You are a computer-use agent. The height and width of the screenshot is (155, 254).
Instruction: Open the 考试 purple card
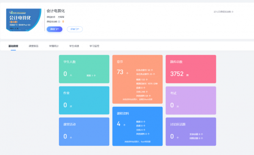191,100
